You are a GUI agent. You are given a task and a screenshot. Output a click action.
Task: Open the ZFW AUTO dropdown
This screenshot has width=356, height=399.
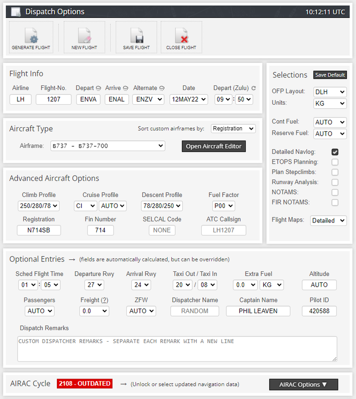pyautogui.click(x=141, y=311)
